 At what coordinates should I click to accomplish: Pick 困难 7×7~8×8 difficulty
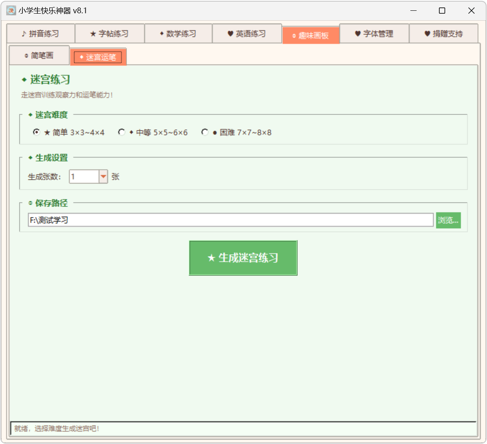pyautogui.click(x=236, y=133)
